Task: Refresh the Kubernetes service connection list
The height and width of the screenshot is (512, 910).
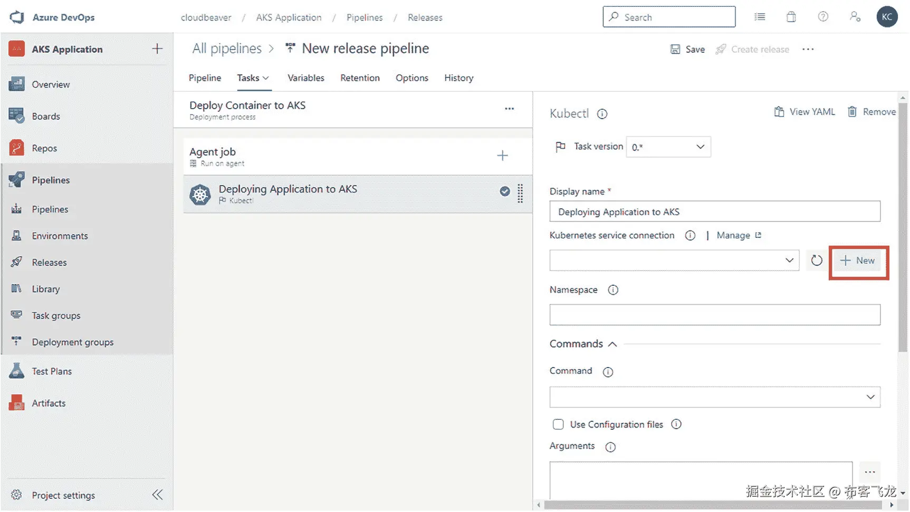Action: 816,260
